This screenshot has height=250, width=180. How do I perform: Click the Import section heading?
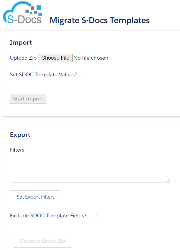pos(21,43)
